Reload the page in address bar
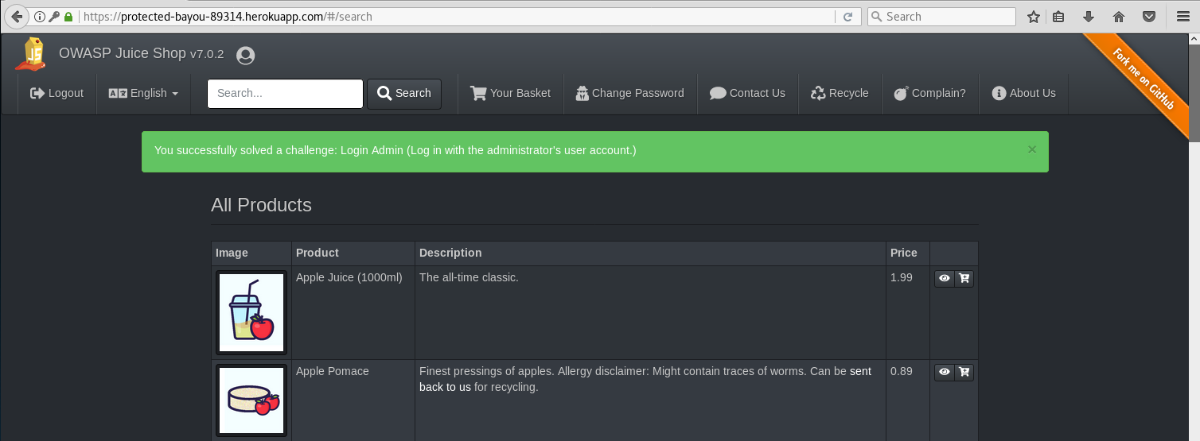This screenshot has height=441, width=1200. point(848,17)
